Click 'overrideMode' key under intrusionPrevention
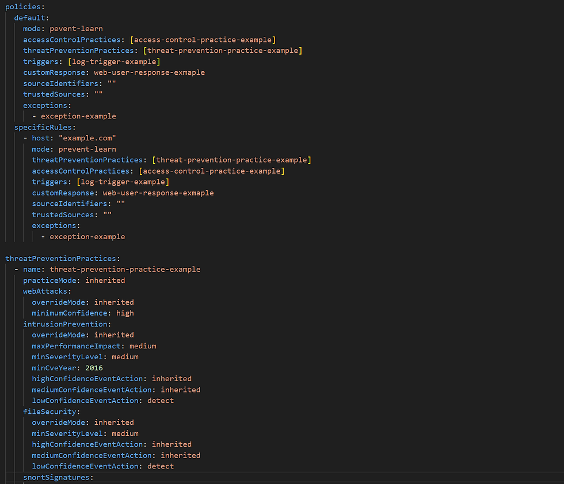 coord(58,335)
